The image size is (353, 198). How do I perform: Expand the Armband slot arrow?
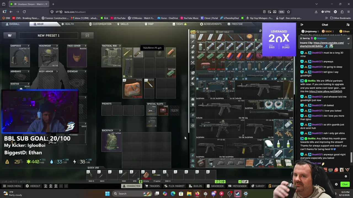pos(28,71)
